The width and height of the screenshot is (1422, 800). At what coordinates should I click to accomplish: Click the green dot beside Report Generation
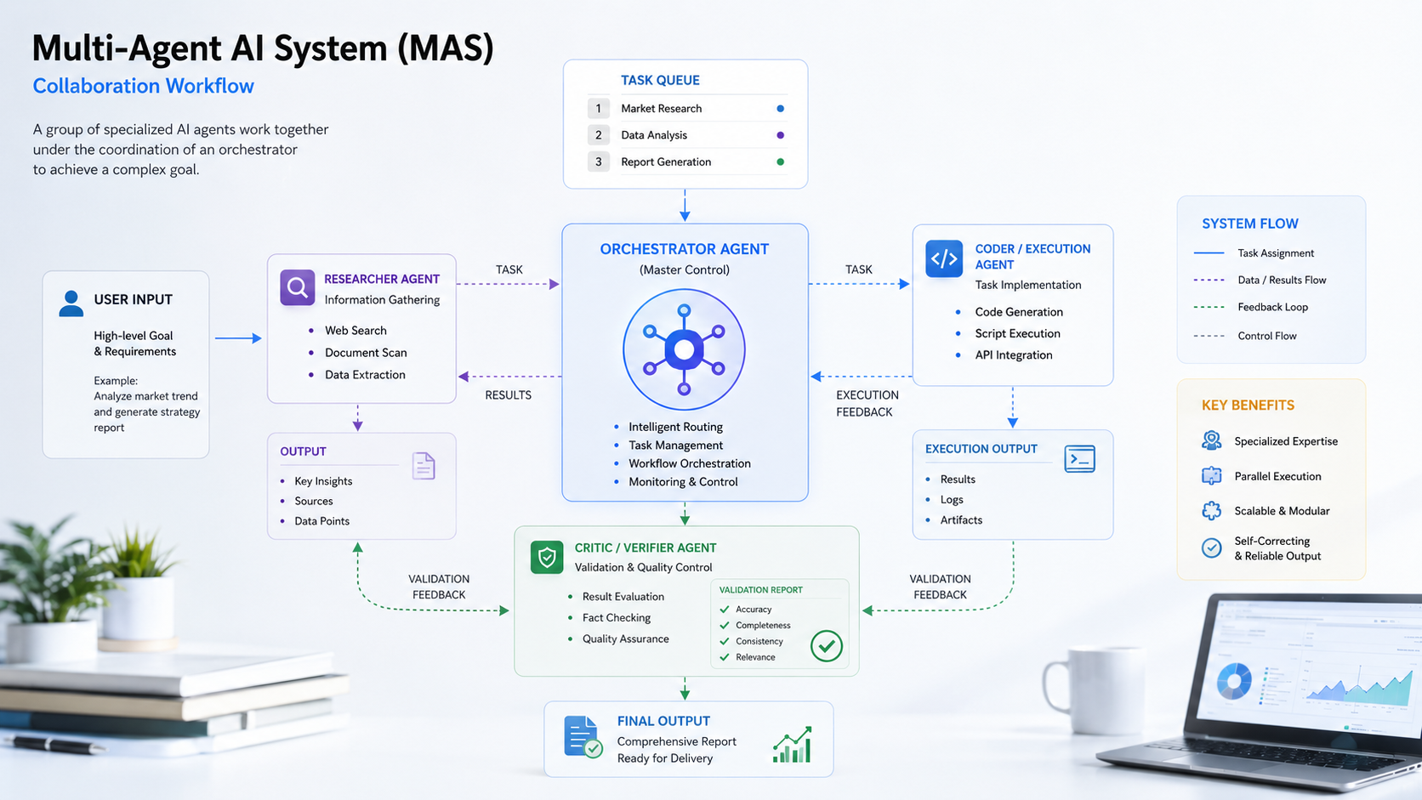[780, 162]
